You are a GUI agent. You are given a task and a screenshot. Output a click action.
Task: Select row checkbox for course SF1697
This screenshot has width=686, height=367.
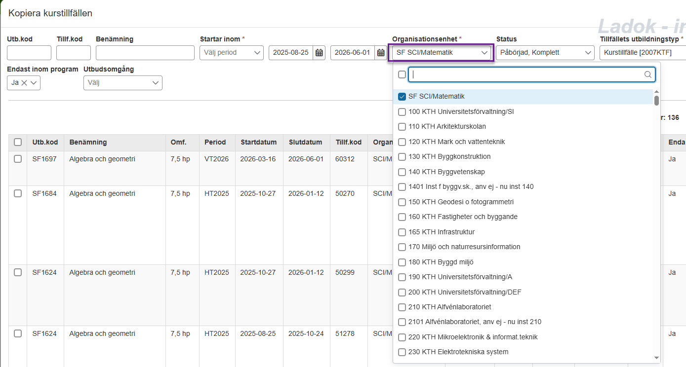click(x=18, y=159)
